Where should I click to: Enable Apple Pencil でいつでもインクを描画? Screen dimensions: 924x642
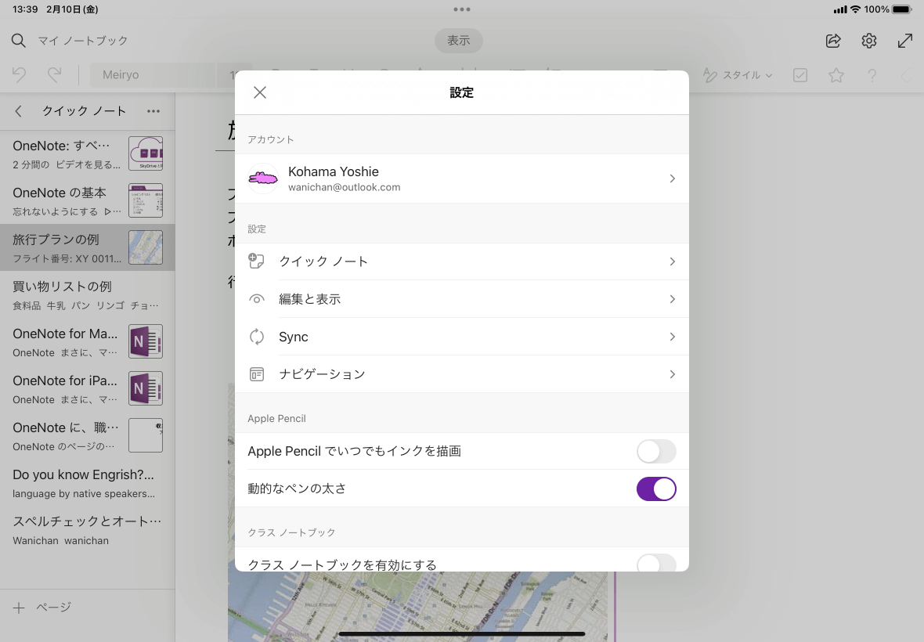(x=655, y=451)
